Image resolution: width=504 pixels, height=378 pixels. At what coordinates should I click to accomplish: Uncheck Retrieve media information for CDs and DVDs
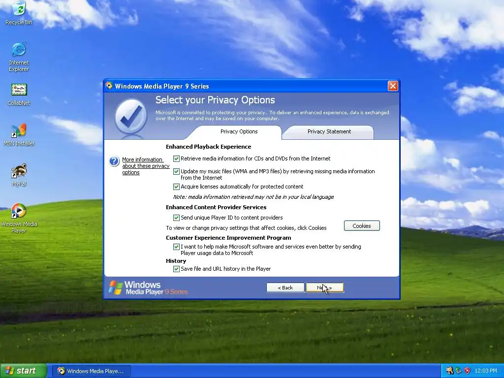(176, 158)
